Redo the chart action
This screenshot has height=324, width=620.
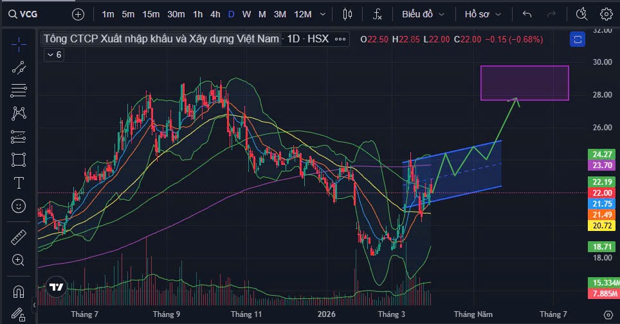[551, 14]
